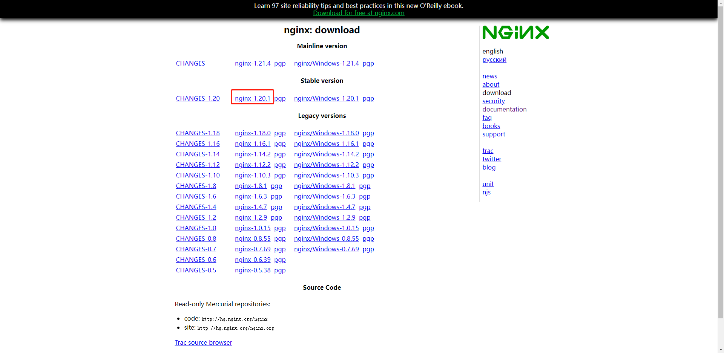Go to the documentation page
Viewport: 724px width, 353px height.
(504, 109)
